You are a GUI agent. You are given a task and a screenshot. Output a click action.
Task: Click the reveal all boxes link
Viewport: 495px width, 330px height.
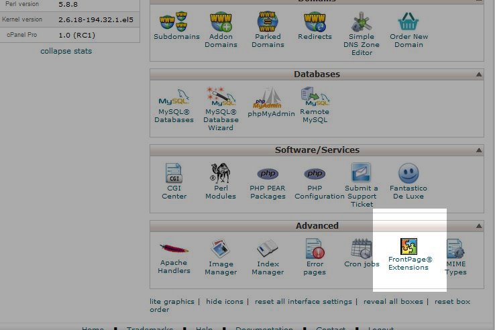click(x=393, y=302)
